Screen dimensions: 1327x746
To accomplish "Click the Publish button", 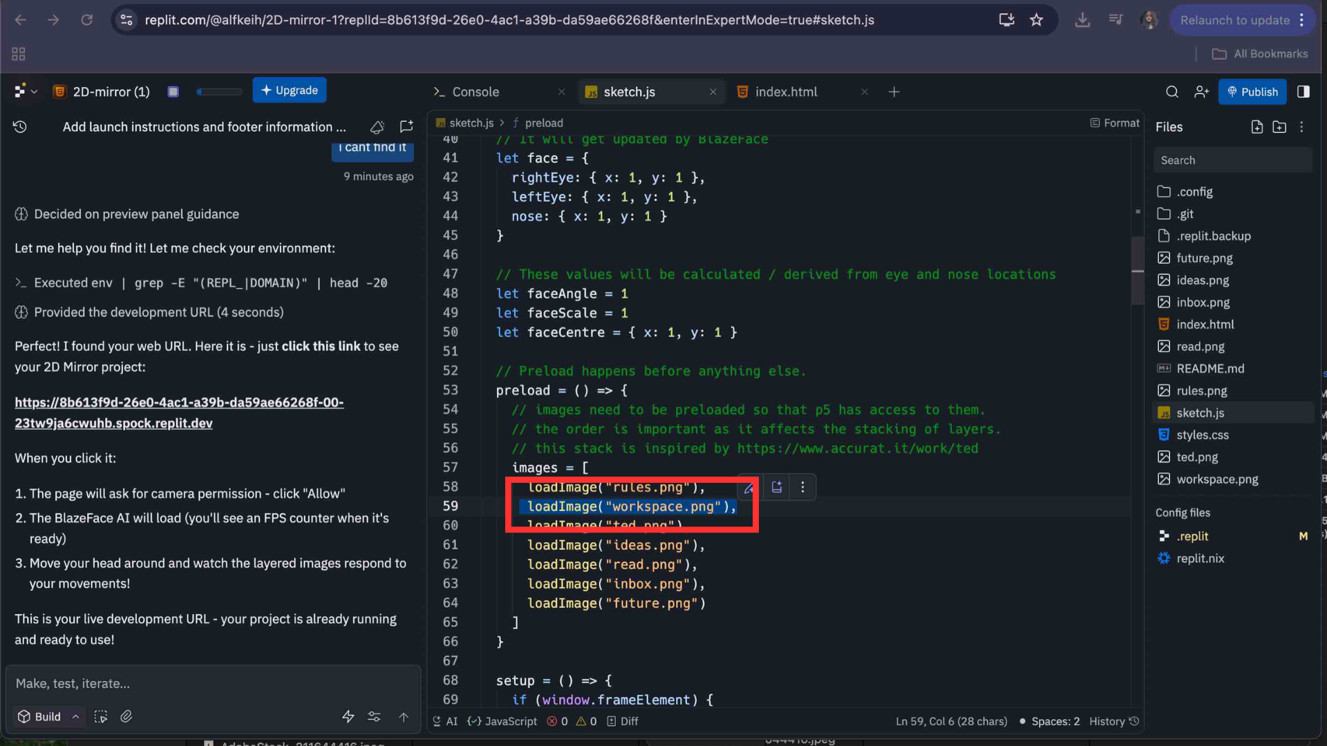I will 1252,92.
